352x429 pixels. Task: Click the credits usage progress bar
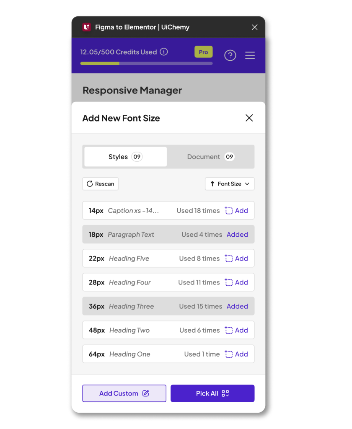[146, 64]
